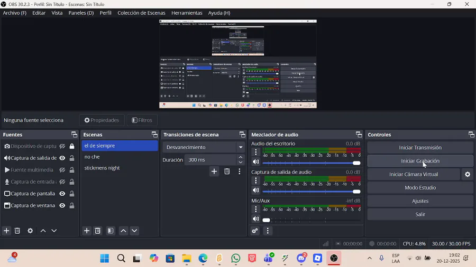Click the Salir button
Screen dimensions: 476x267
(420, 214)
